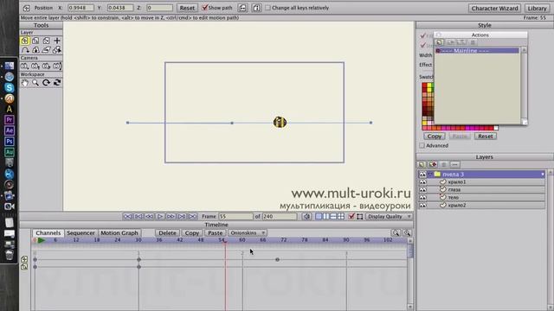554x311 pixels.
Task: Enable Change all keys relatively
Action: pyautogui.click(x=267, y=8)
